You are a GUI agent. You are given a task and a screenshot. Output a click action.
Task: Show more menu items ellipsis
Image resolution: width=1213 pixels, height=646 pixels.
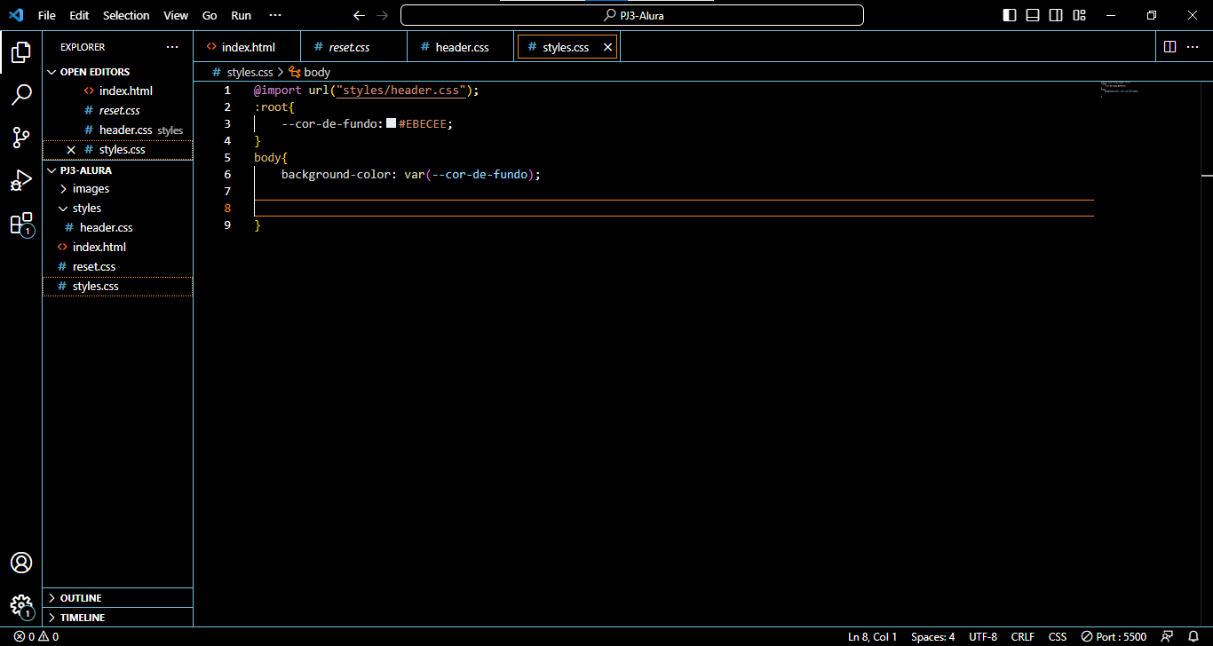coord(275,15)
